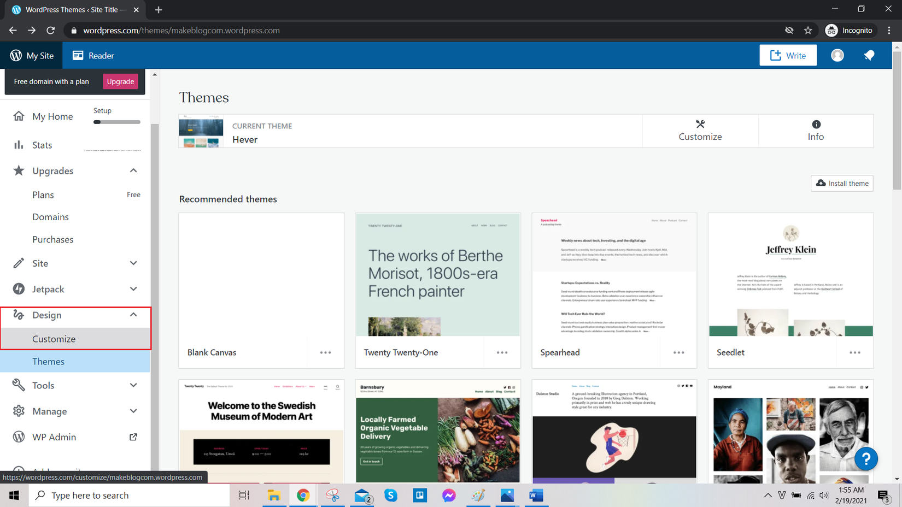Open Trello from the taskbar
The image size is (902, 507).
(420, 496)
